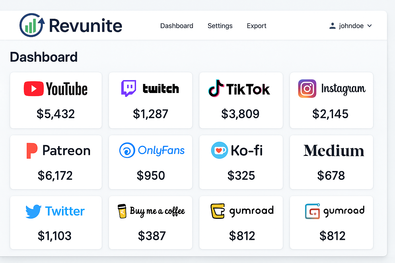Click the OnlyFans swirl icon

[127, 150]
